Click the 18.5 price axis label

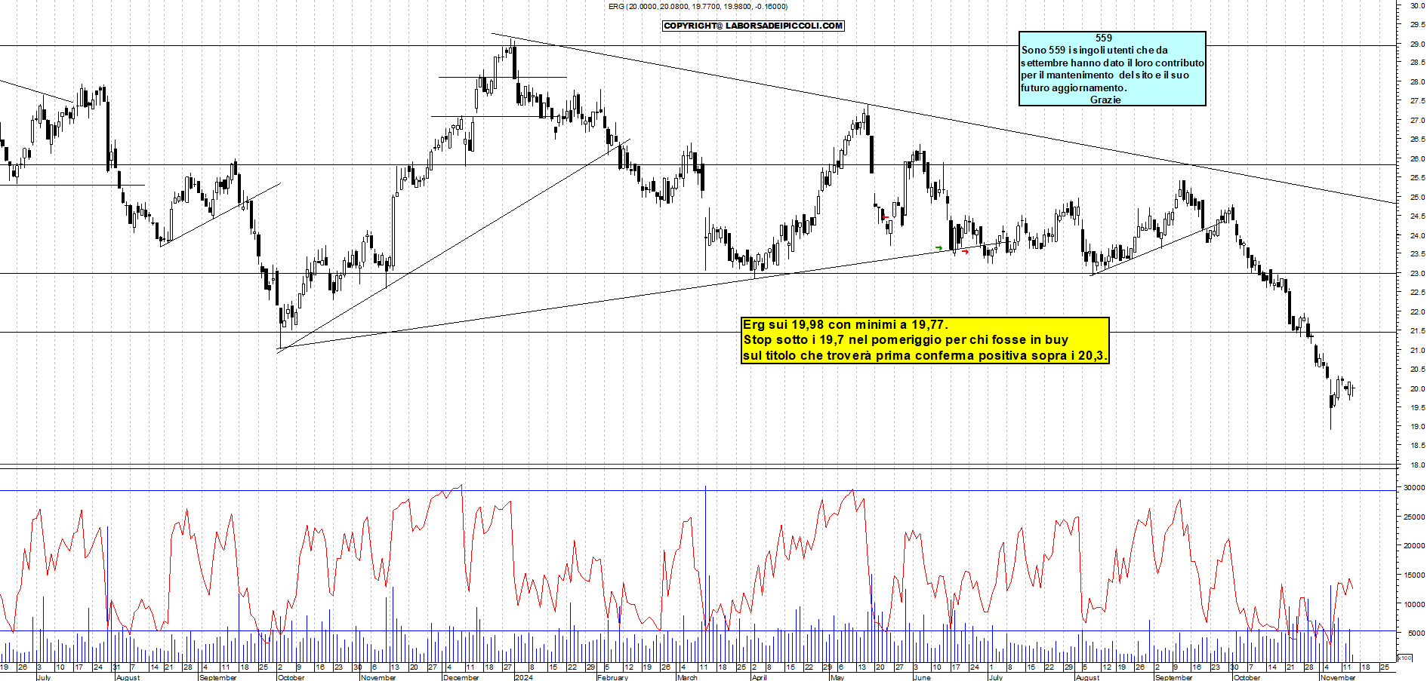pyautogui.click(x=1417, y=446)
